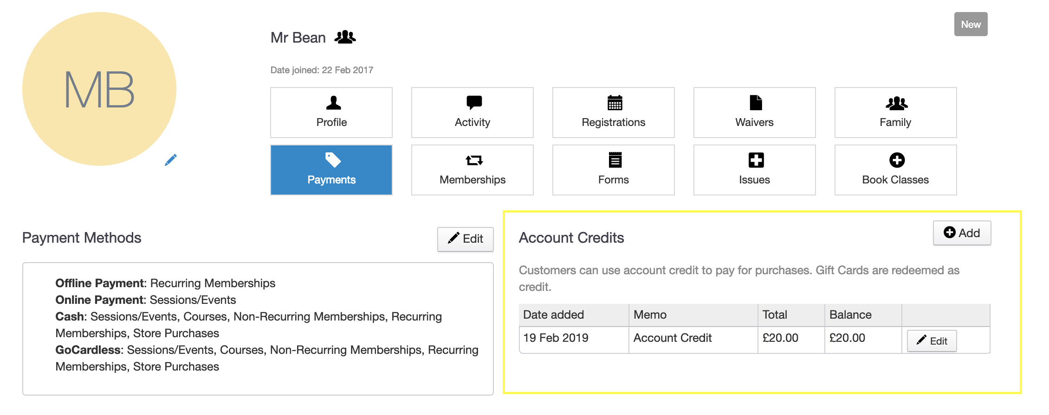Screen dimensions: 1049x415
Task: Open the Issues tab
Action: 754,170
